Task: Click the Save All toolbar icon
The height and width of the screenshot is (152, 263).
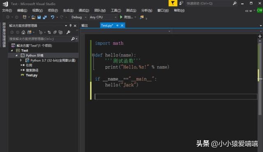Action: click(45, 17)
